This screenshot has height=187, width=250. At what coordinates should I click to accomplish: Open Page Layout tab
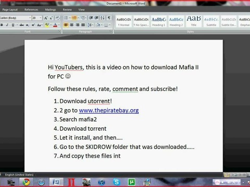[x=10, y=10]
